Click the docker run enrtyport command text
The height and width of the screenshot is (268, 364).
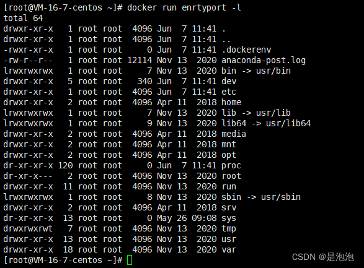pos(184,7)
